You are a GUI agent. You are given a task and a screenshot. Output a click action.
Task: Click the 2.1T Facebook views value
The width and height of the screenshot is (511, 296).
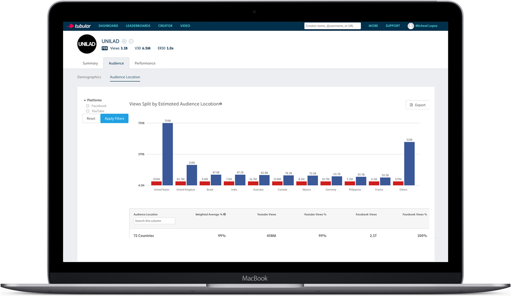[x=373, y=236]
